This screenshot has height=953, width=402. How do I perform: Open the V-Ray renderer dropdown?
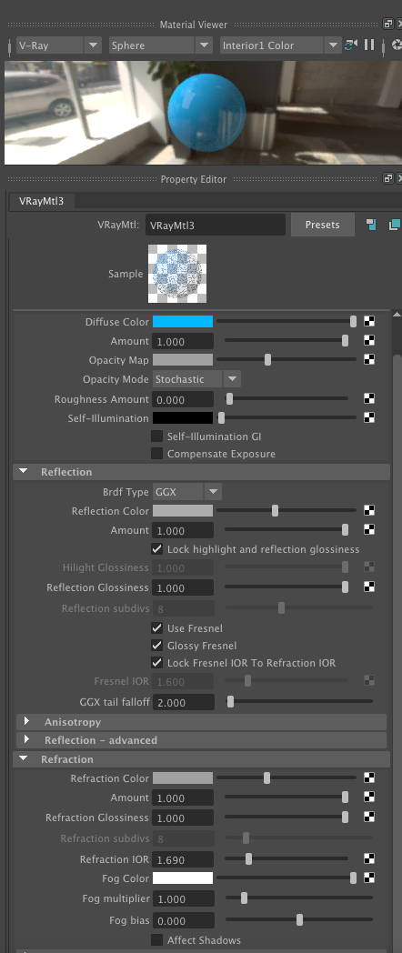(x=58, y=45)
